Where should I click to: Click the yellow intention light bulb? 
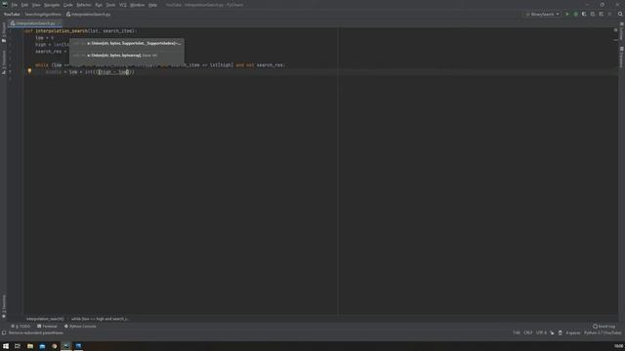29,71
